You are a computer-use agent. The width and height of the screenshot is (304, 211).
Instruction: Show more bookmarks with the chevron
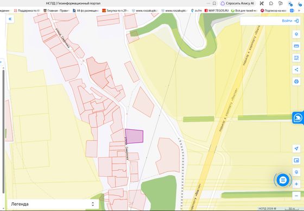point(299,10)
